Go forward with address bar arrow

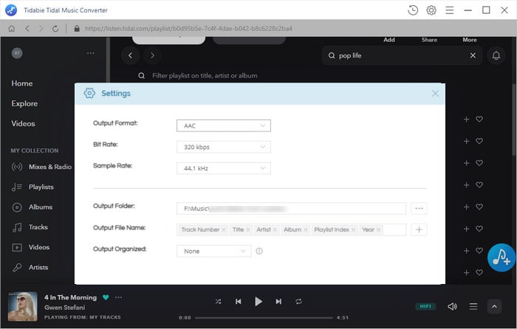pyautogui.click(x=41, y=29)
